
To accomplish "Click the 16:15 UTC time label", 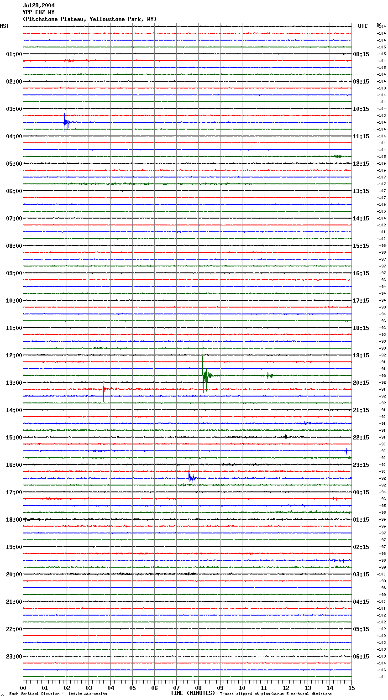I will point(361,273).
